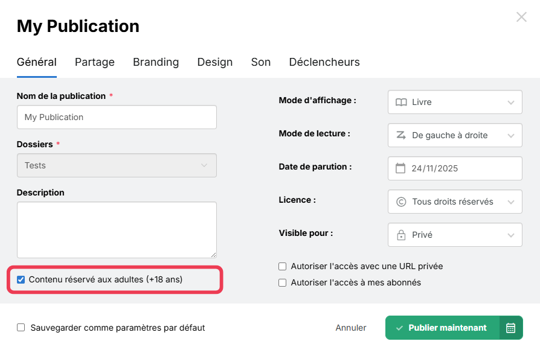Click the Annuler button
The width and height of the screenshot is (540, 353).
pos(351,328)
